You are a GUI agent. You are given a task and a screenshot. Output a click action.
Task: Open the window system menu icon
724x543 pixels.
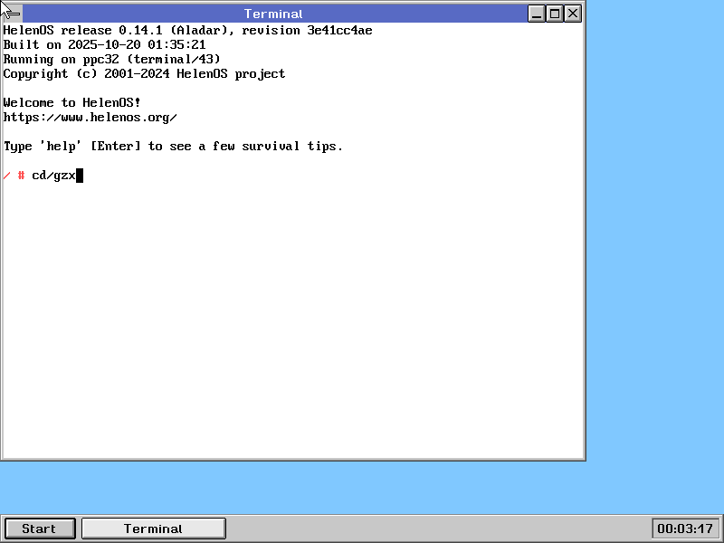[12, 14]
